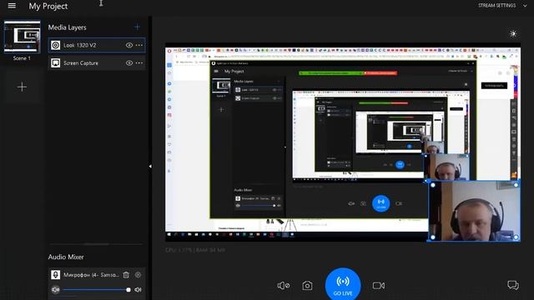
Task: Click the webcam icon of Look 1320 V2
Action: click(x=56, y=45)
